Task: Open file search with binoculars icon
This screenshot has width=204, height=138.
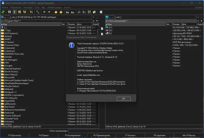Action: tap(79, 12)
